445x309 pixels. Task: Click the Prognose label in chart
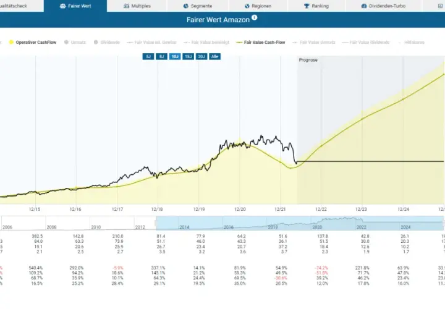pyautogui.click(x=308, y=60)
